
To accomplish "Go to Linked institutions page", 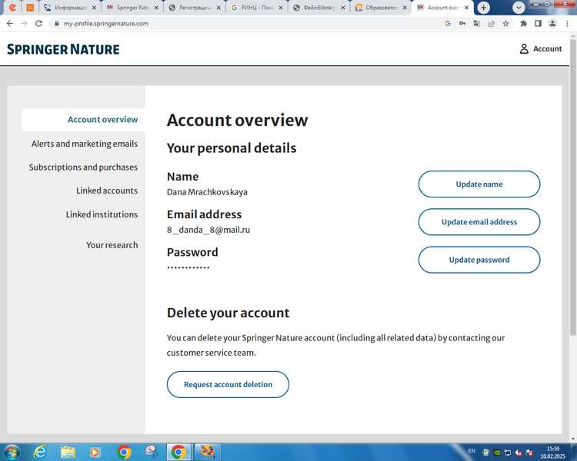I will [102, 214].
